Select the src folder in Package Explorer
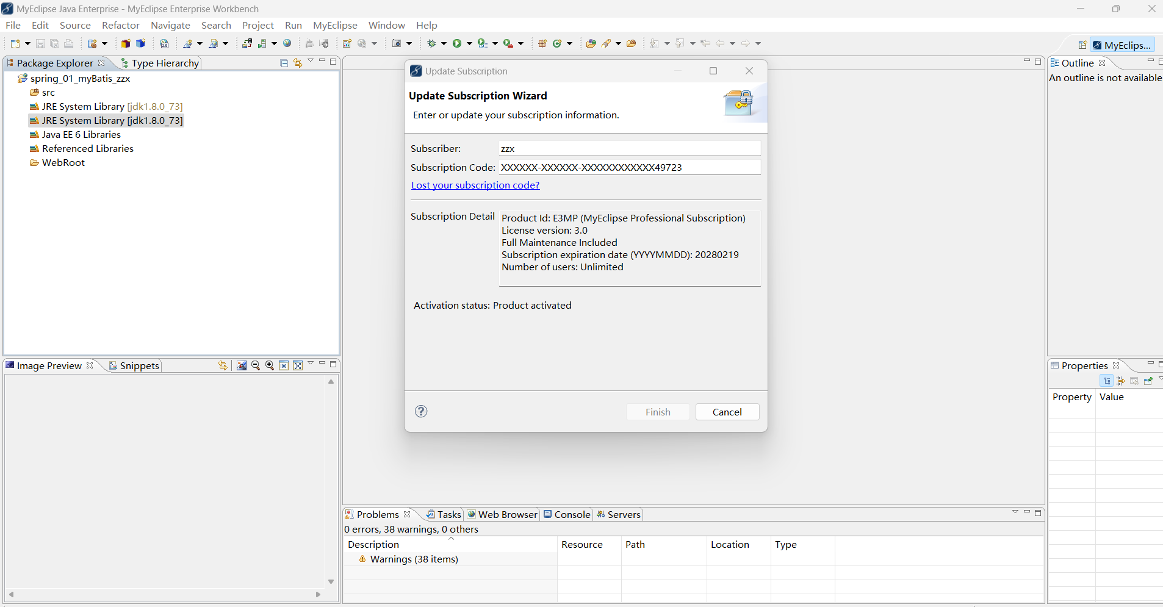1163x607 pixels. pyautogui.click(x=43, y=92)
